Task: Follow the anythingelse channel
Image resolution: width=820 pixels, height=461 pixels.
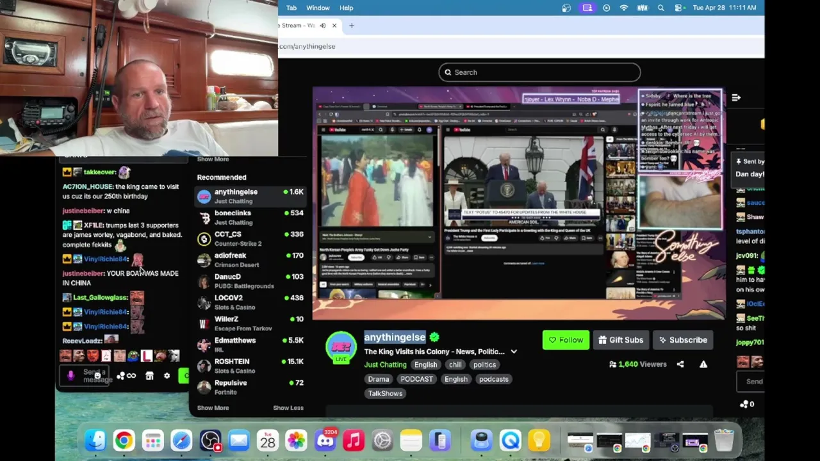Action: coord(566,340)
